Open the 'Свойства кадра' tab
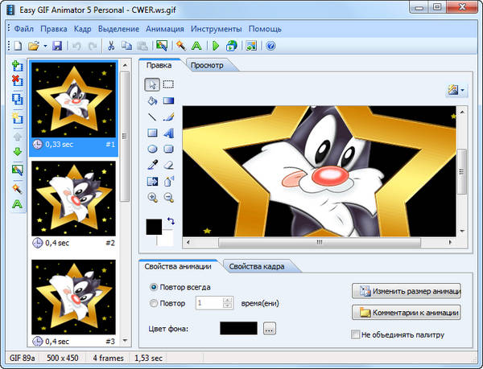483x369 pixels. click(258, 266)
